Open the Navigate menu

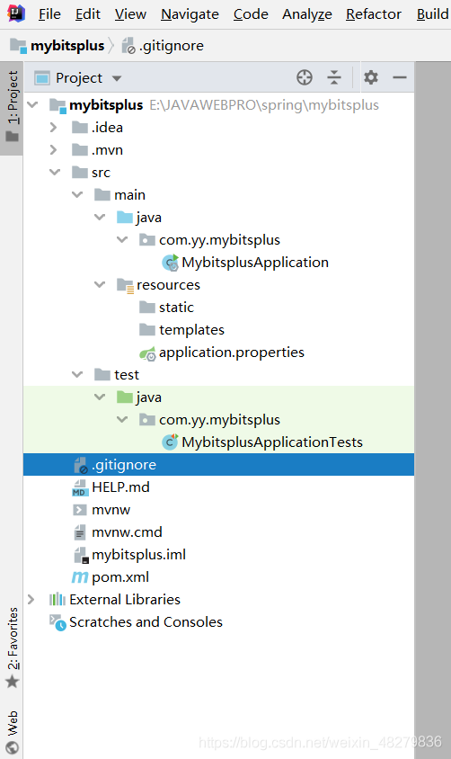pyautogui.click(x=190, y=14)
